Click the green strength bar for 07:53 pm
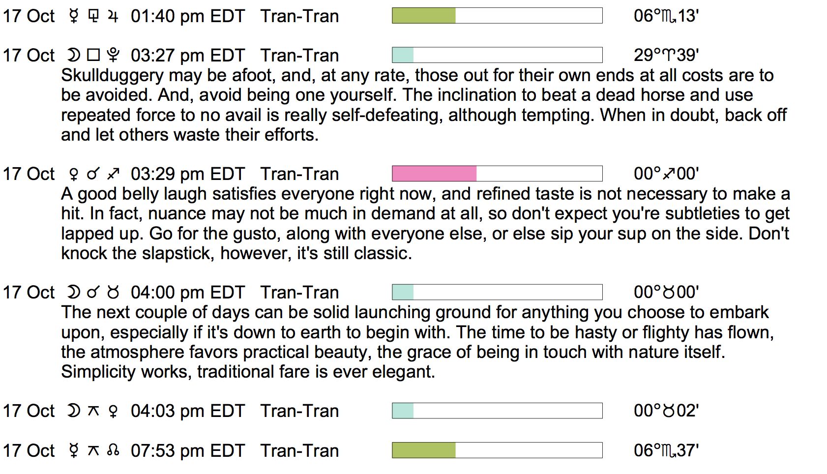The image size is (827, 474). 424,450
